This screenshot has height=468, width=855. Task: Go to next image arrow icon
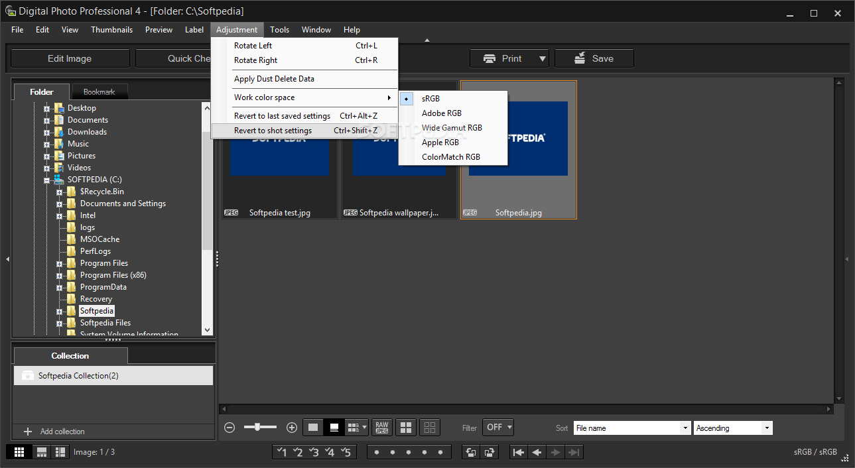[x=556, y=452]
